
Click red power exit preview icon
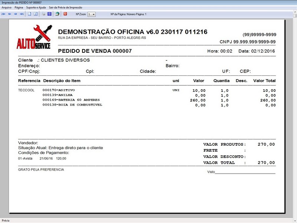65,14
